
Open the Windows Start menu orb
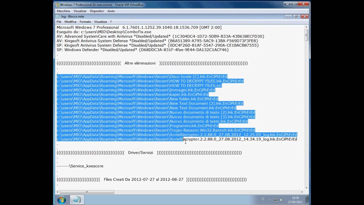click(61, 200)
